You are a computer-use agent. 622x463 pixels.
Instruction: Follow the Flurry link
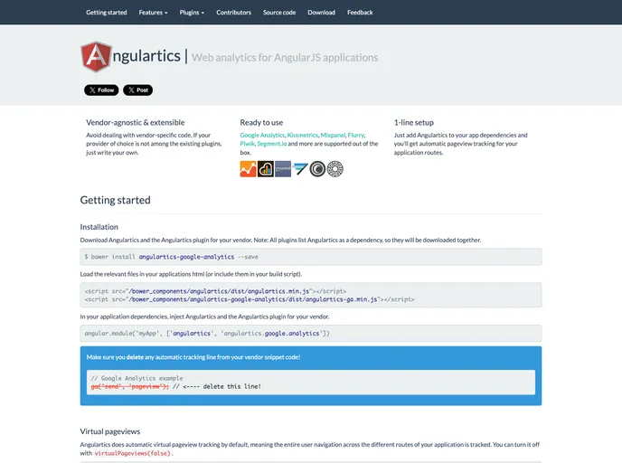pos(356,135)
